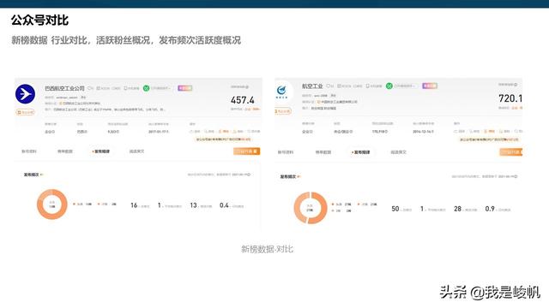Click orange button right of 航空工业 tabs
Image resolution: width=549 pixels, height=308 pixels.
pyautogui.click(x=511, y=152)
